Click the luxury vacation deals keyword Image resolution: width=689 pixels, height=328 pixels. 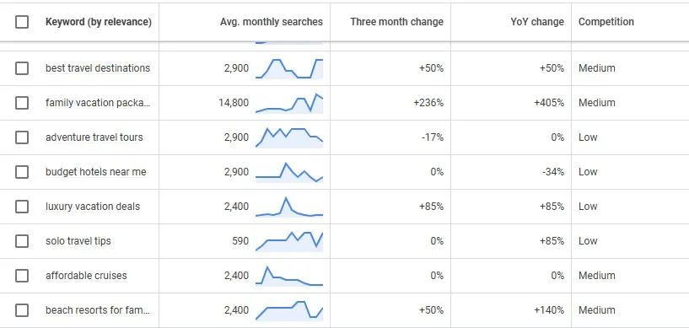click(x=93, y=207)
